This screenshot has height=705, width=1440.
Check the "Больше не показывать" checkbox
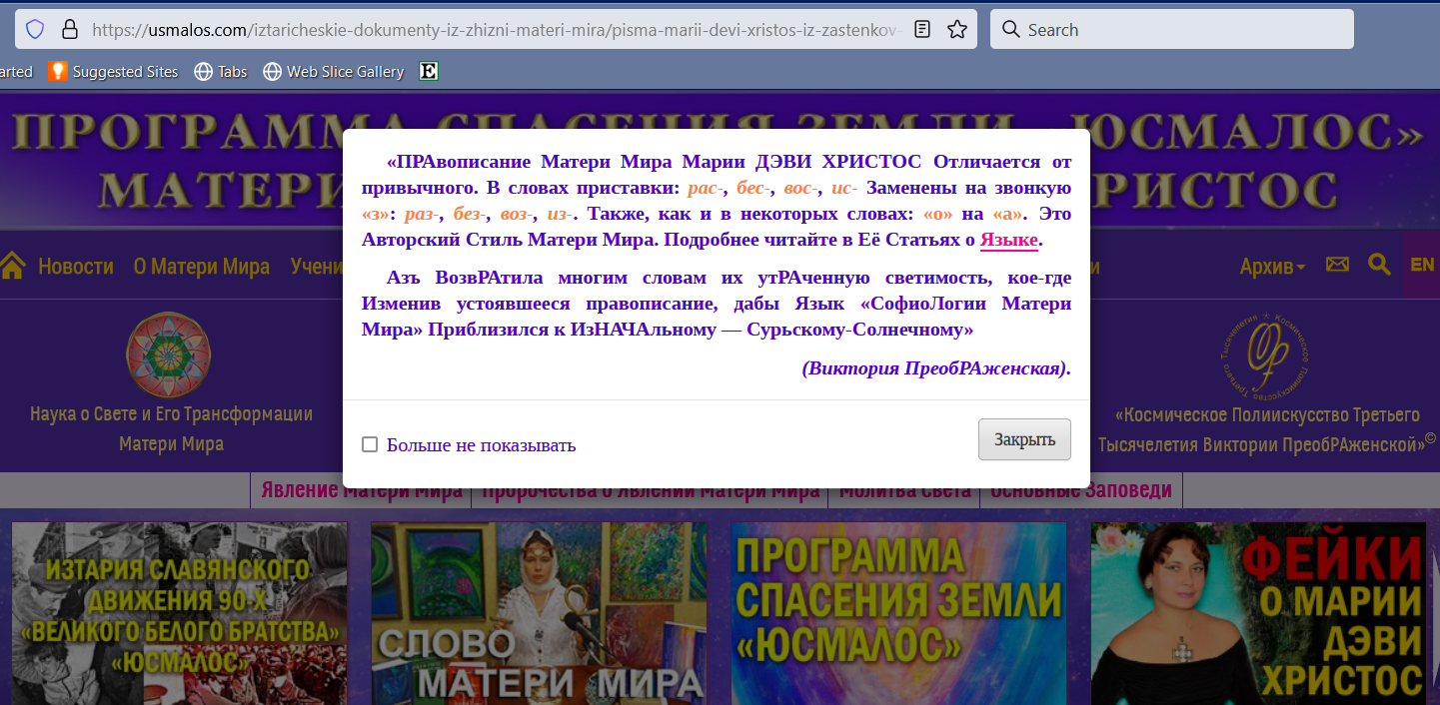(x=370, y=444)
